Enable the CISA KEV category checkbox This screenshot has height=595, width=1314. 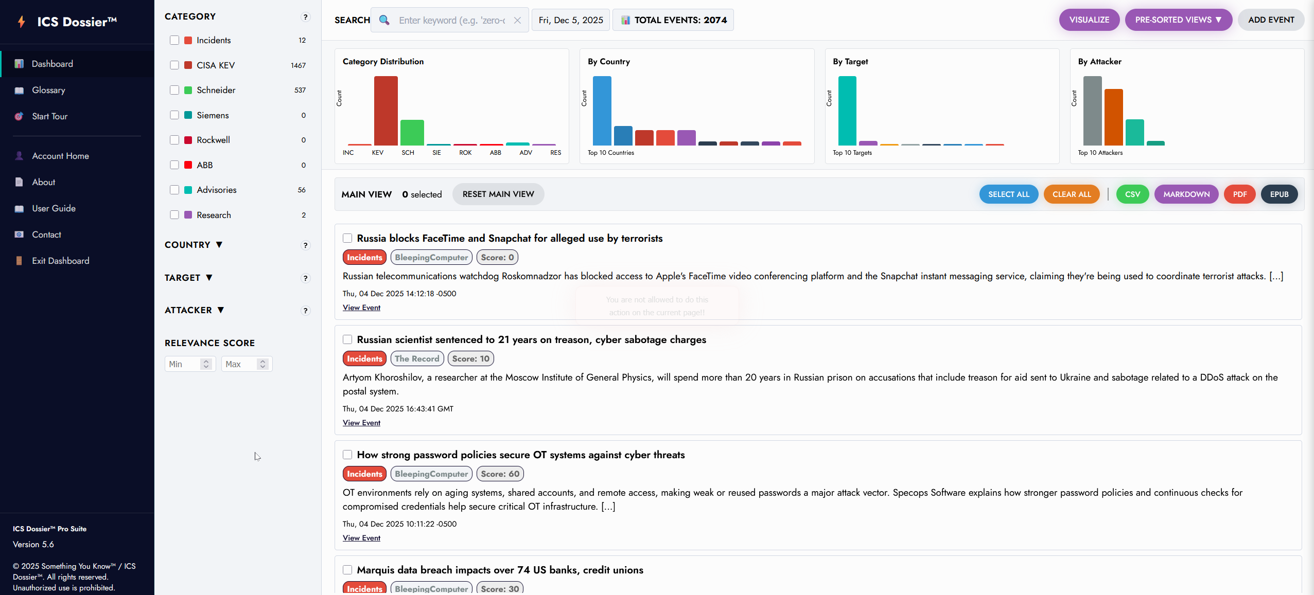point(174,65)
